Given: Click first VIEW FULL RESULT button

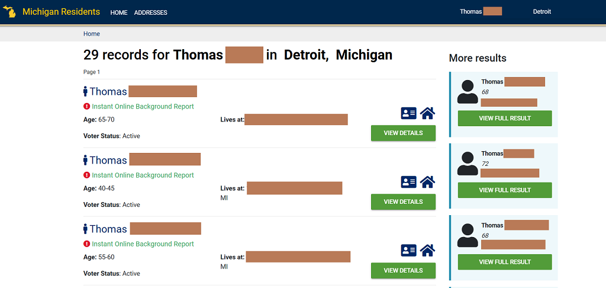Looking at the screenshot, I should coord(504,119).
